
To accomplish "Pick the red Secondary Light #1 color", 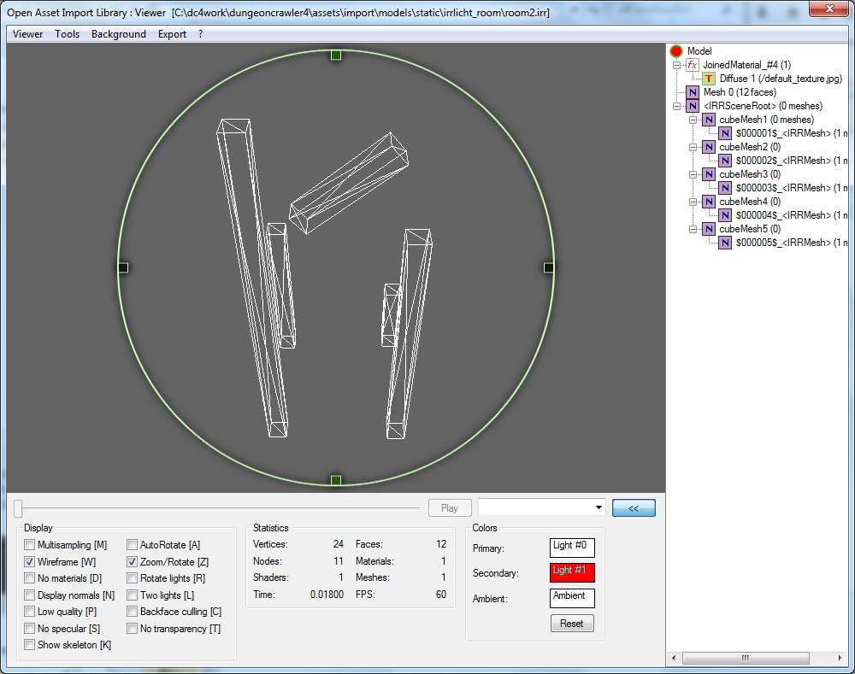I will point(572,572).
